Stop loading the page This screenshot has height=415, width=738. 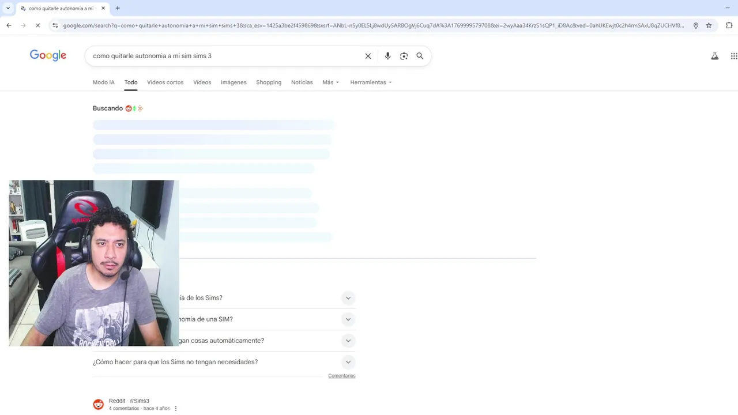click(x=37, y=25)
